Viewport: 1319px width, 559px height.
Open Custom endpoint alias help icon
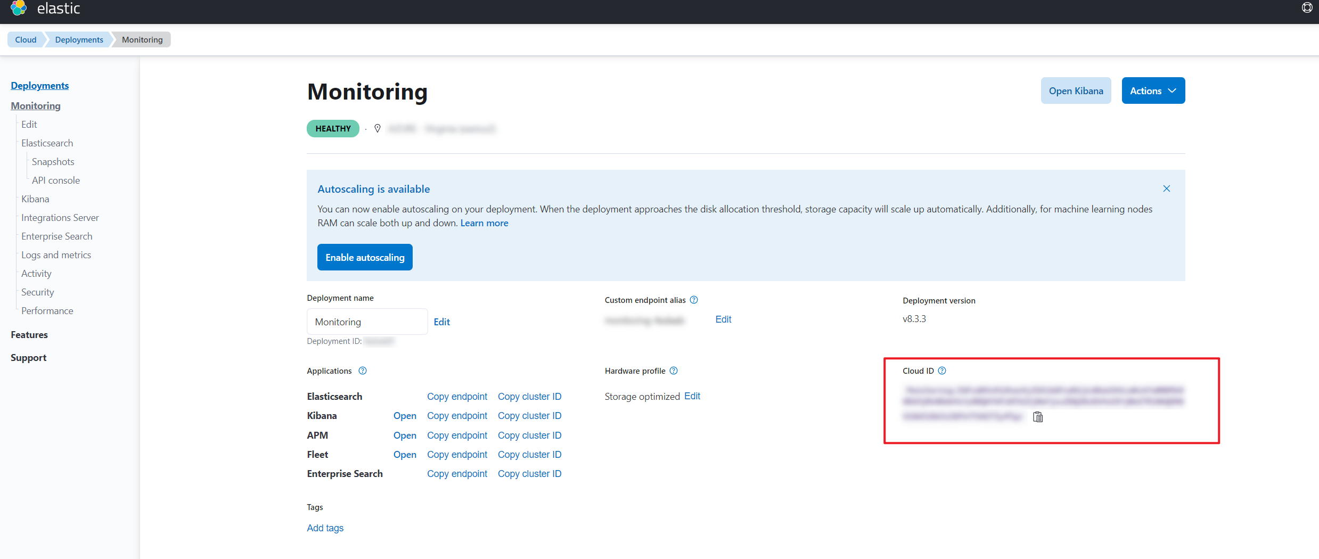(x=694, y=300)
